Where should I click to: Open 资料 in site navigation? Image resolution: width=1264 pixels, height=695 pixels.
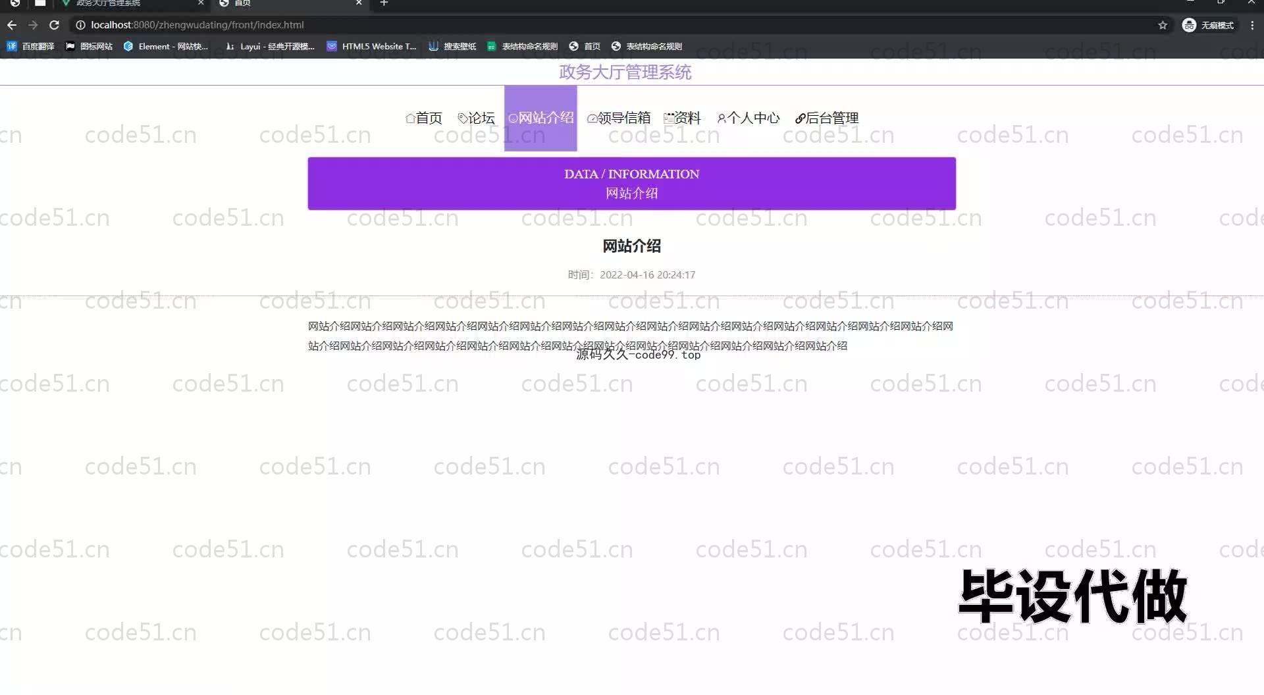pyautogui.click(x=682, y=118)
